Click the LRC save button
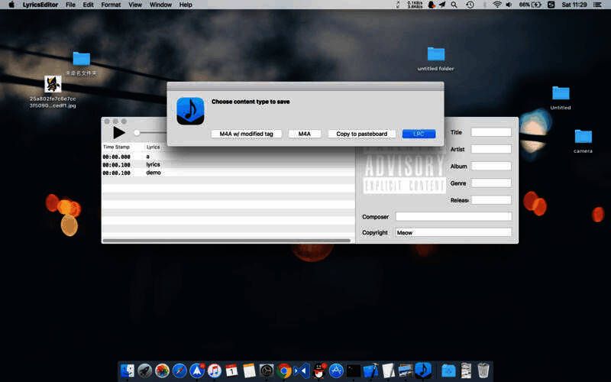 [419, 134]
